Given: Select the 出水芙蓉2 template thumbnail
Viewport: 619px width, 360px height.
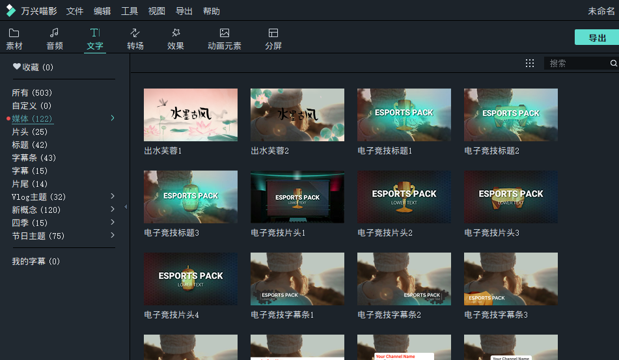Looking at the screenshot, I should coord(297,115).
